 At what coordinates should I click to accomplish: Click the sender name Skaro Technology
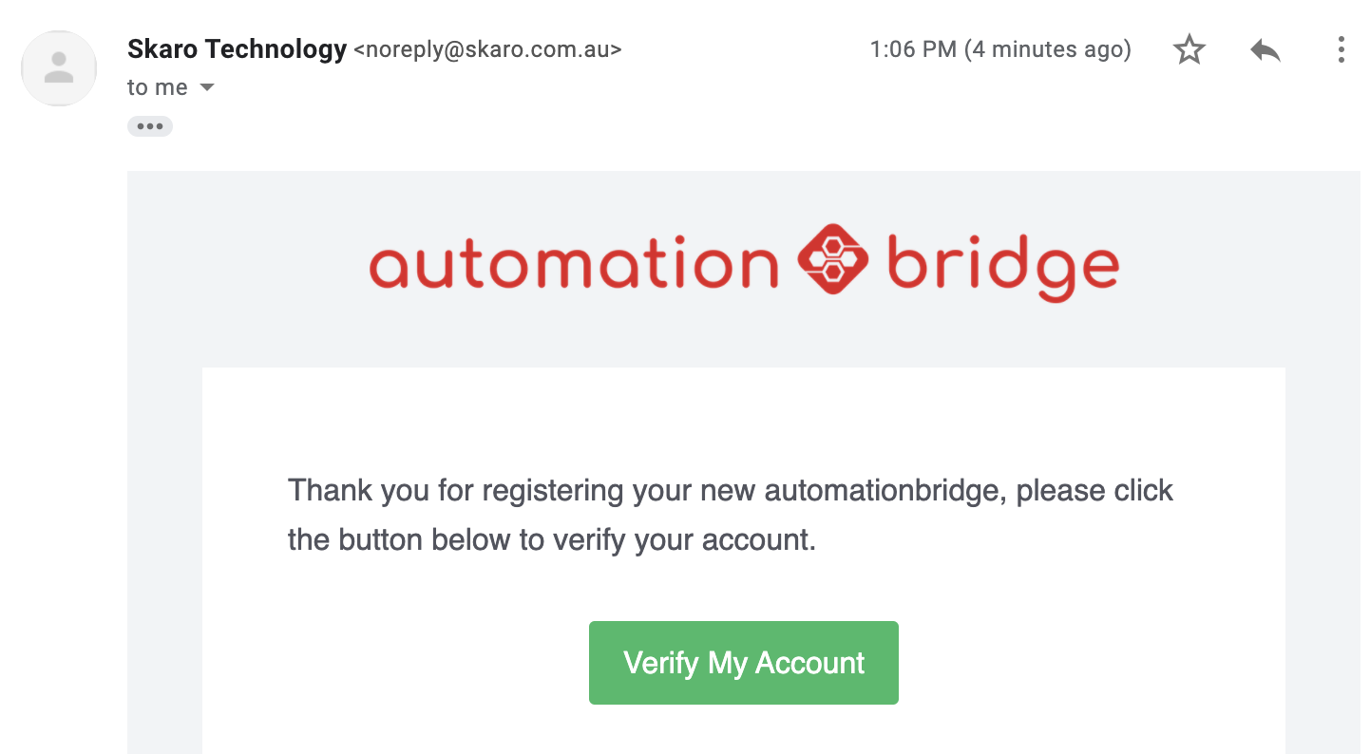237,49
